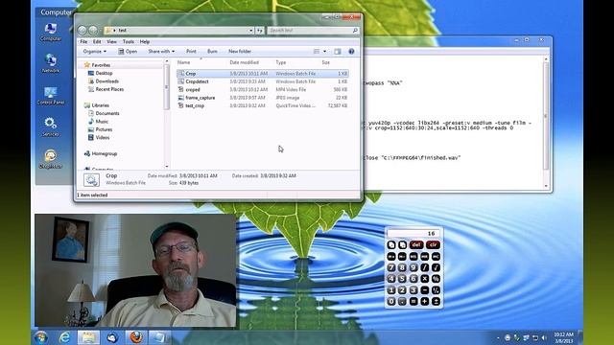This screenshot has width=614, height=345.
Task: Click calculator square root key
Action: pos(436,267)
